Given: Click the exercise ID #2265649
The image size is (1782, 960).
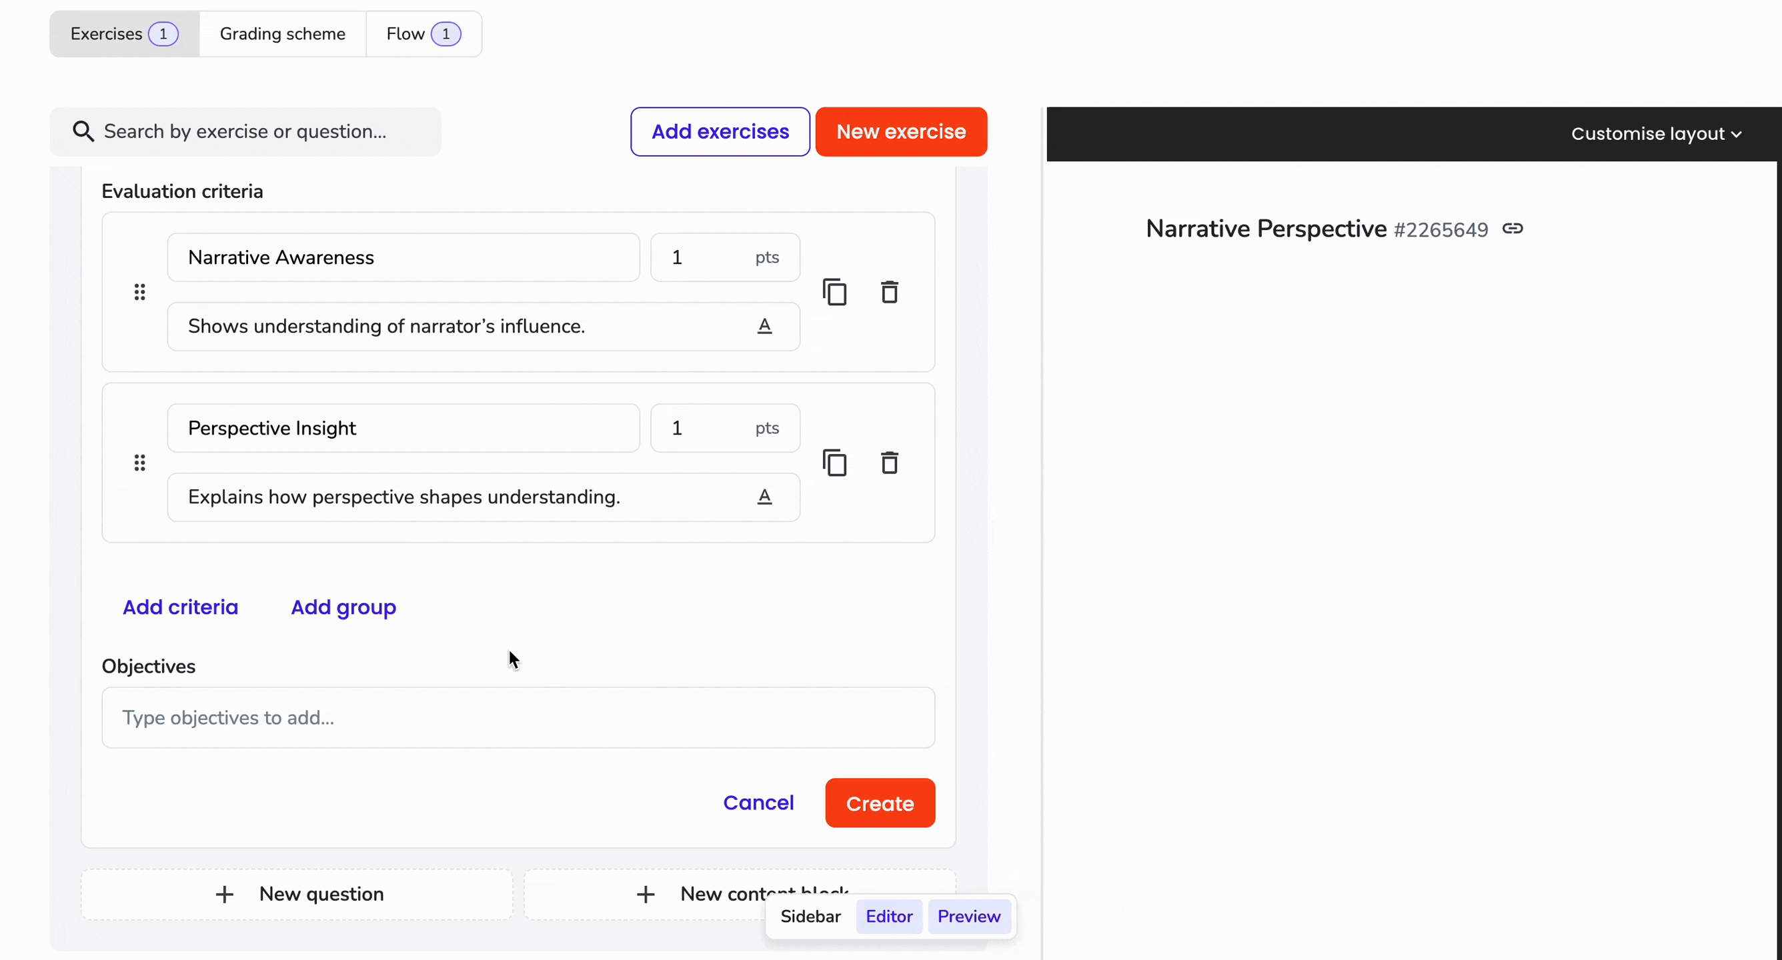Looking at the screenshot, I should (x=1441, y=229).
